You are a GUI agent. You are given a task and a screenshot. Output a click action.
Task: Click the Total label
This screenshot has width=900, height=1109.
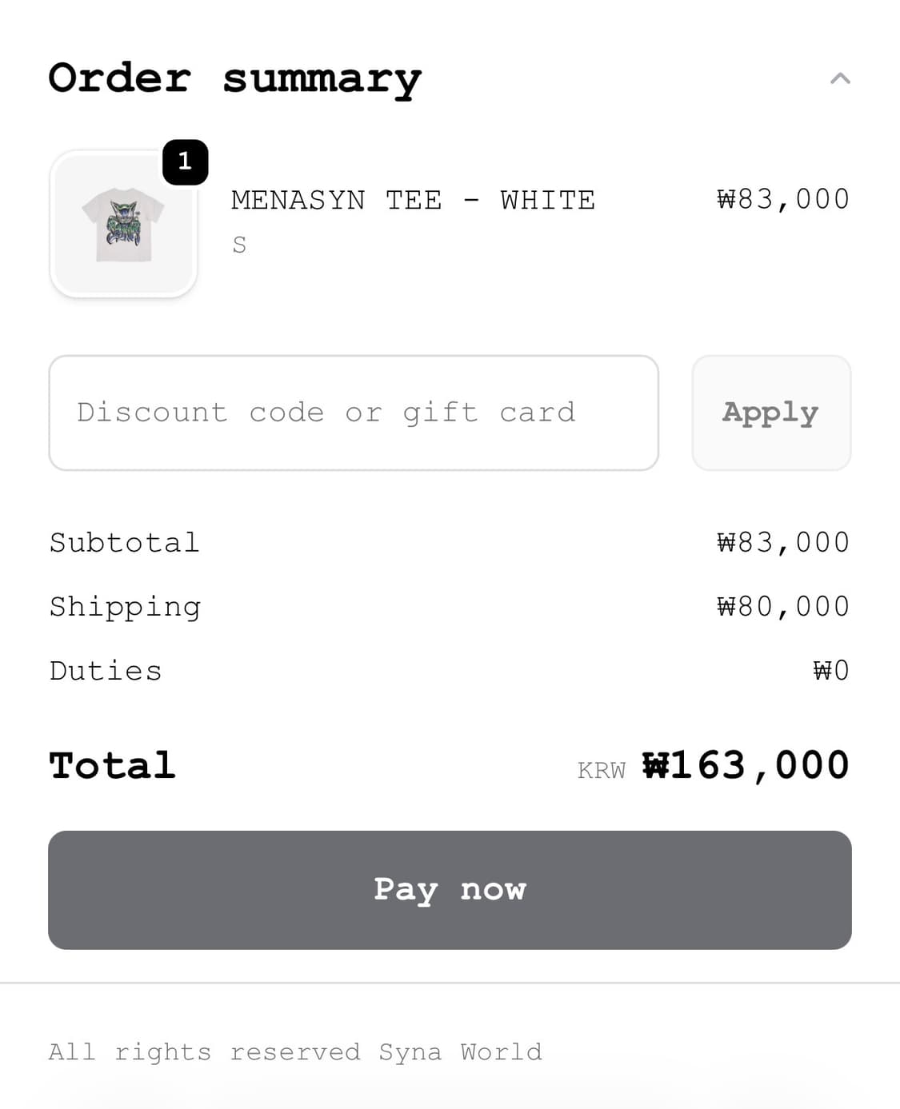112,765
